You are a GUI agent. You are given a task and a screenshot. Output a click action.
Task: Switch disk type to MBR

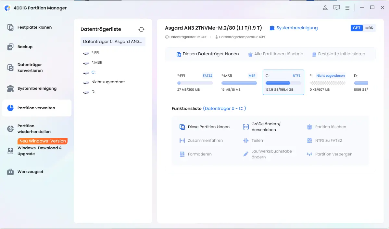click(x=369, y=28)
